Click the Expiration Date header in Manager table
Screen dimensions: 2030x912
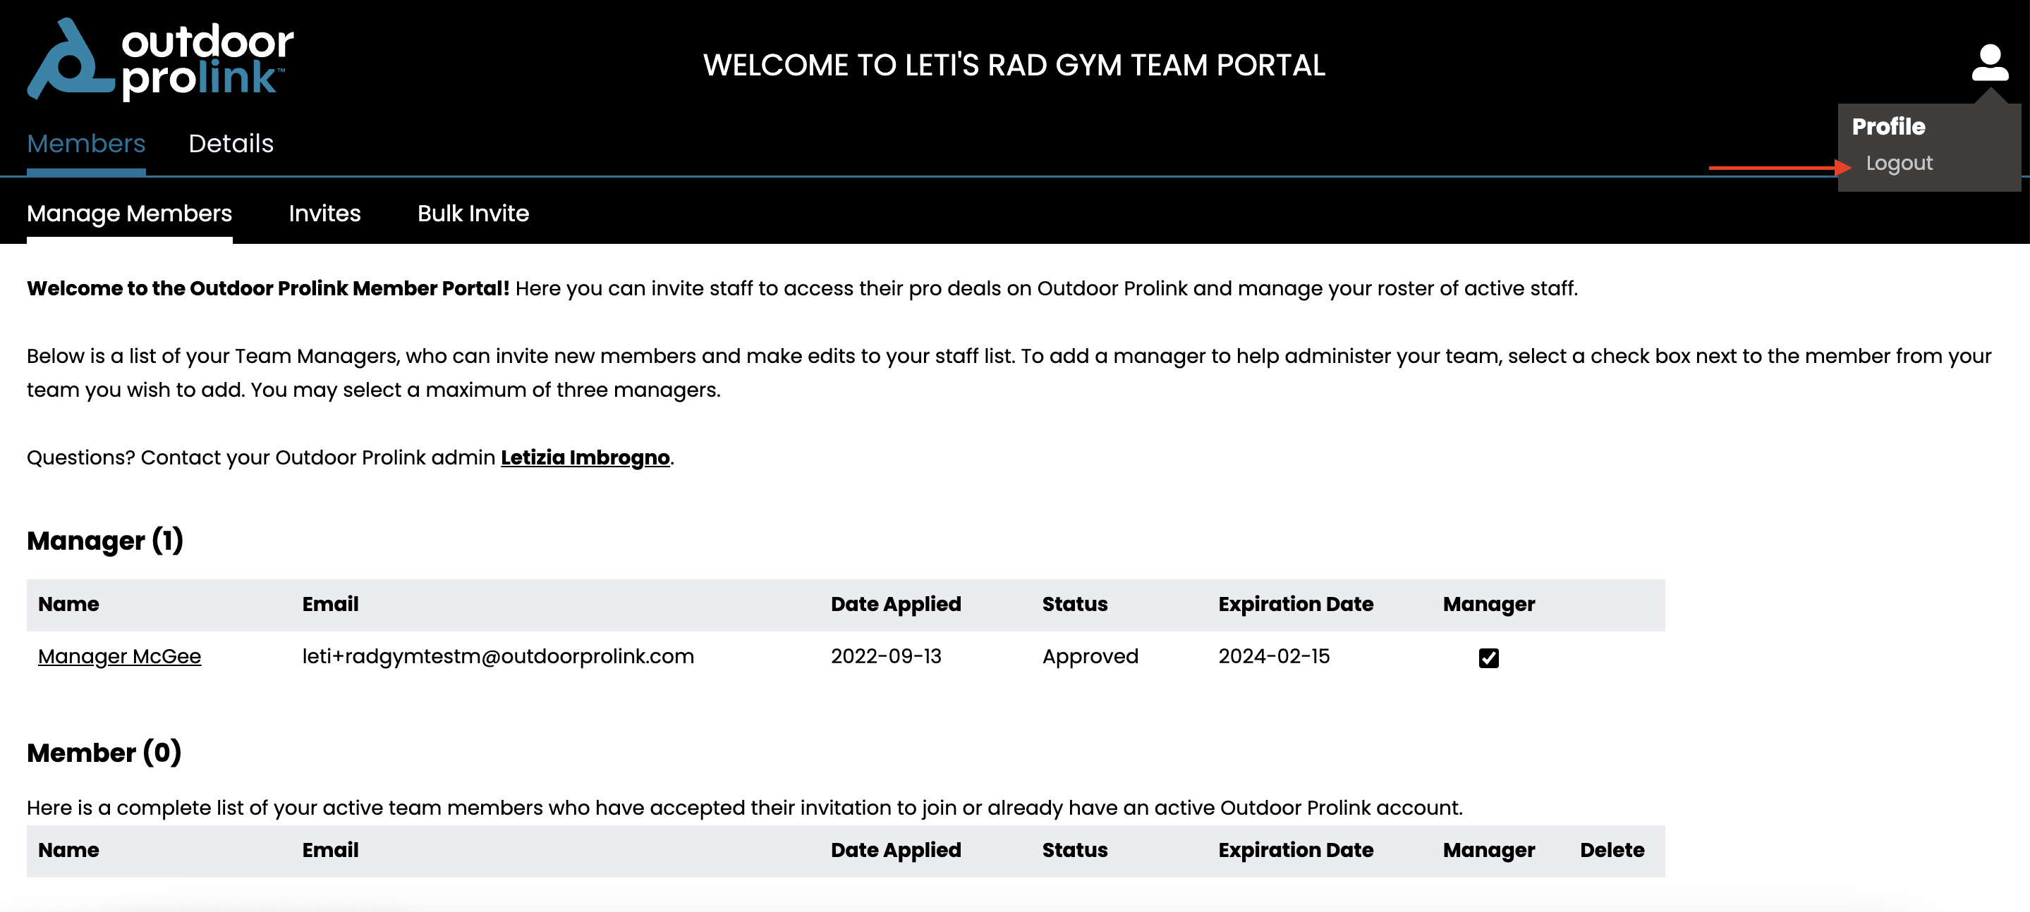pos(1296,604)
